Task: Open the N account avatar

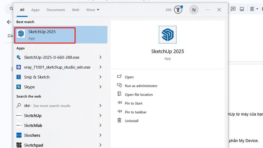Action: point(194,10)
